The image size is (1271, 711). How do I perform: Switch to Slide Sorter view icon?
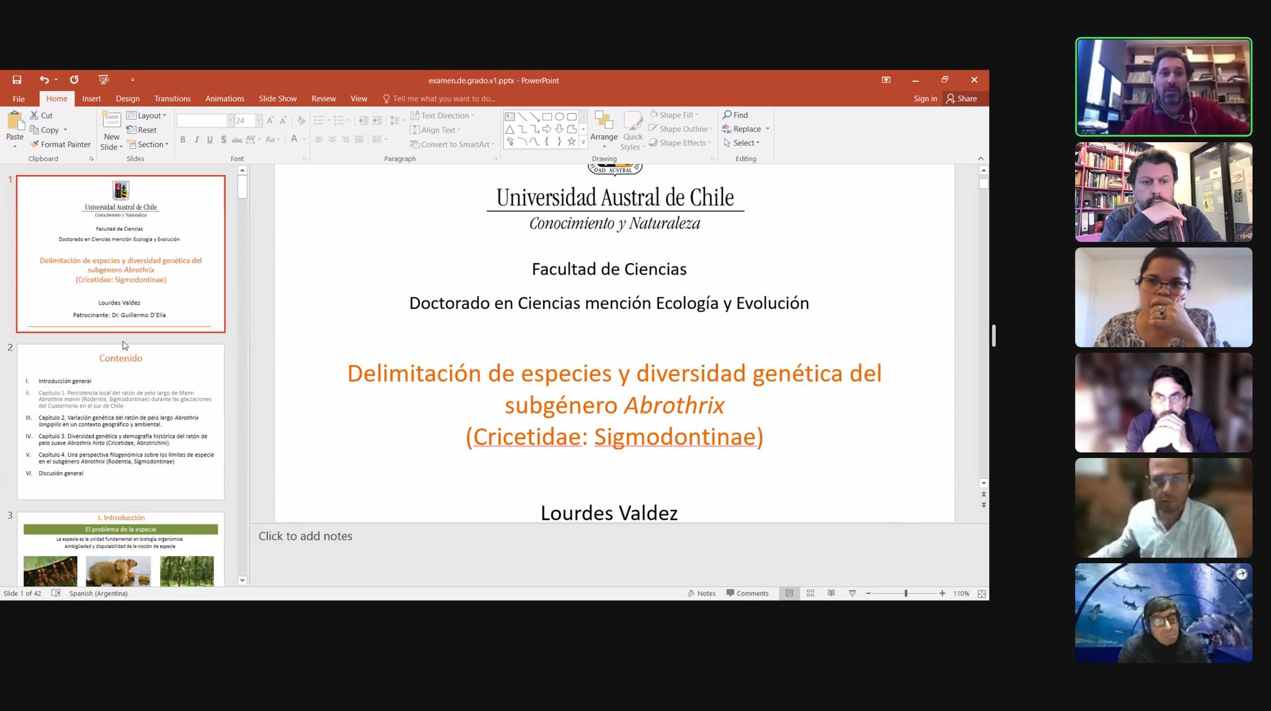pyautogui.click(x=811, y=594)
